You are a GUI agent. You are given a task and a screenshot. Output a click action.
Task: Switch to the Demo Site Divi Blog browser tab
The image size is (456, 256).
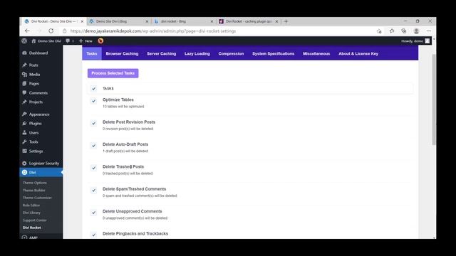(x=119, y=21)
